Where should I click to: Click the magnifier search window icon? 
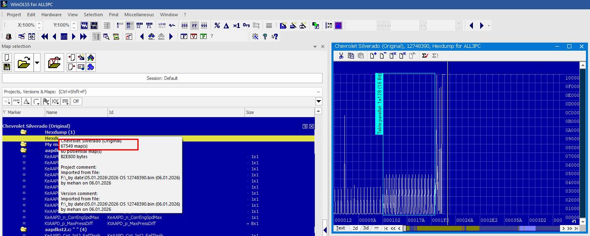tap(106, 36)
